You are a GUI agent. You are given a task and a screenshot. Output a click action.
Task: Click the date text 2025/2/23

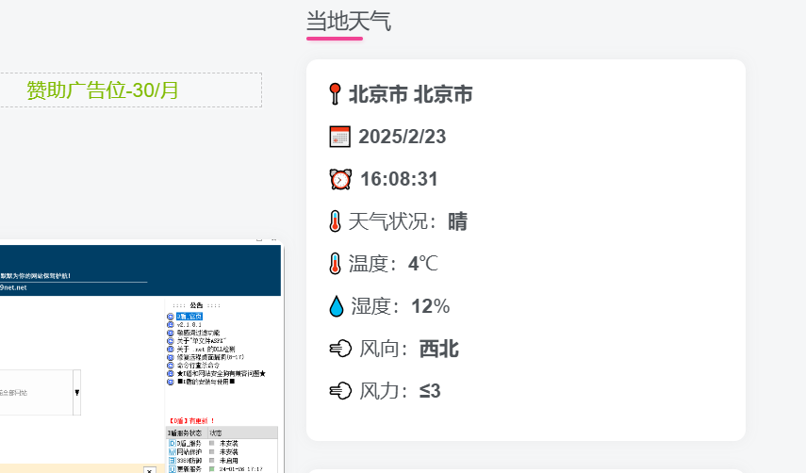coord(402,137)
